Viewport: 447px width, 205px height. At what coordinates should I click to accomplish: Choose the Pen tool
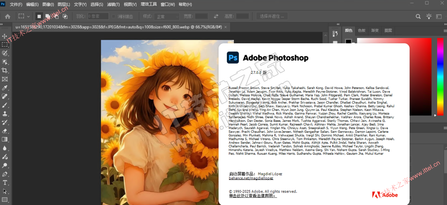pos(5,174)
